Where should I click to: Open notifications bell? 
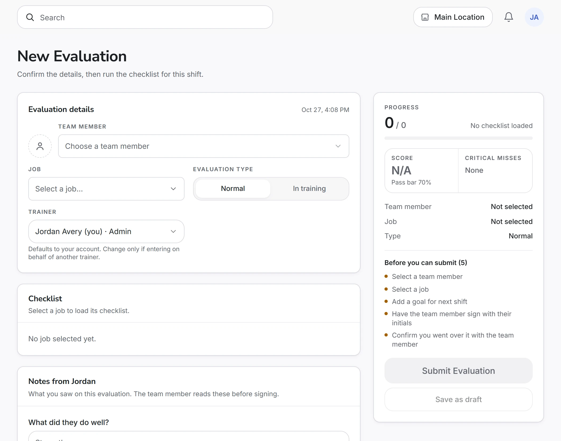(x=508, y=17)
